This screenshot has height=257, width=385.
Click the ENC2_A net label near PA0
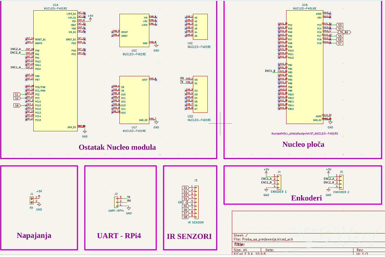point(16,49)
